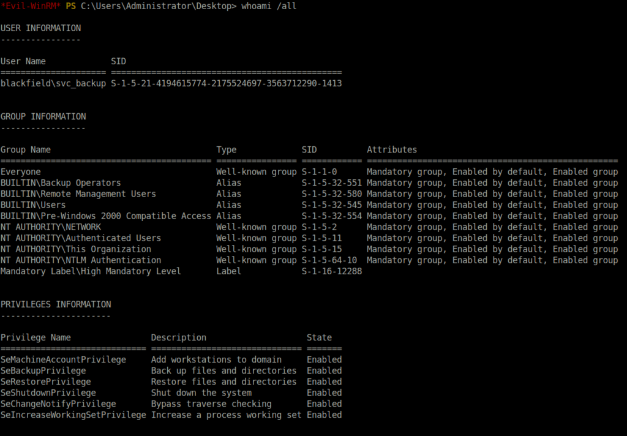Click 'Restore files and directories' description
The image size is (627, 436).
point(224,382)
